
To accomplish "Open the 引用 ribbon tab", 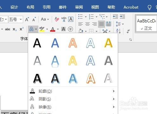I will 47,7.
